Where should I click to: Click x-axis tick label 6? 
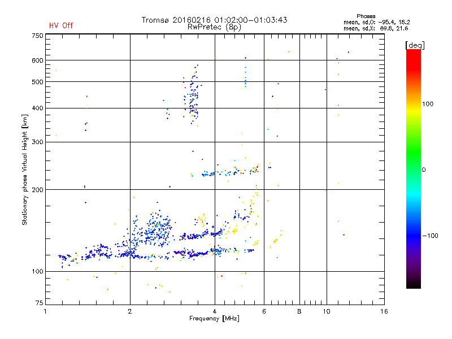(x=264, y=311)
